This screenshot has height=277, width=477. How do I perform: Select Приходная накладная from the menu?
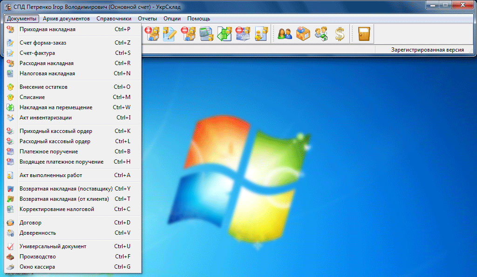48,29
